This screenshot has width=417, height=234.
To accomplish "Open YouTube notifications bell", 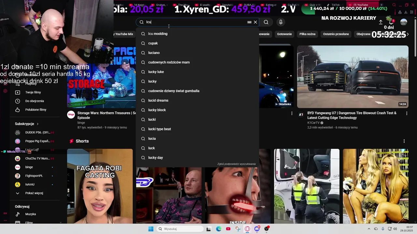I will point(391,22).
